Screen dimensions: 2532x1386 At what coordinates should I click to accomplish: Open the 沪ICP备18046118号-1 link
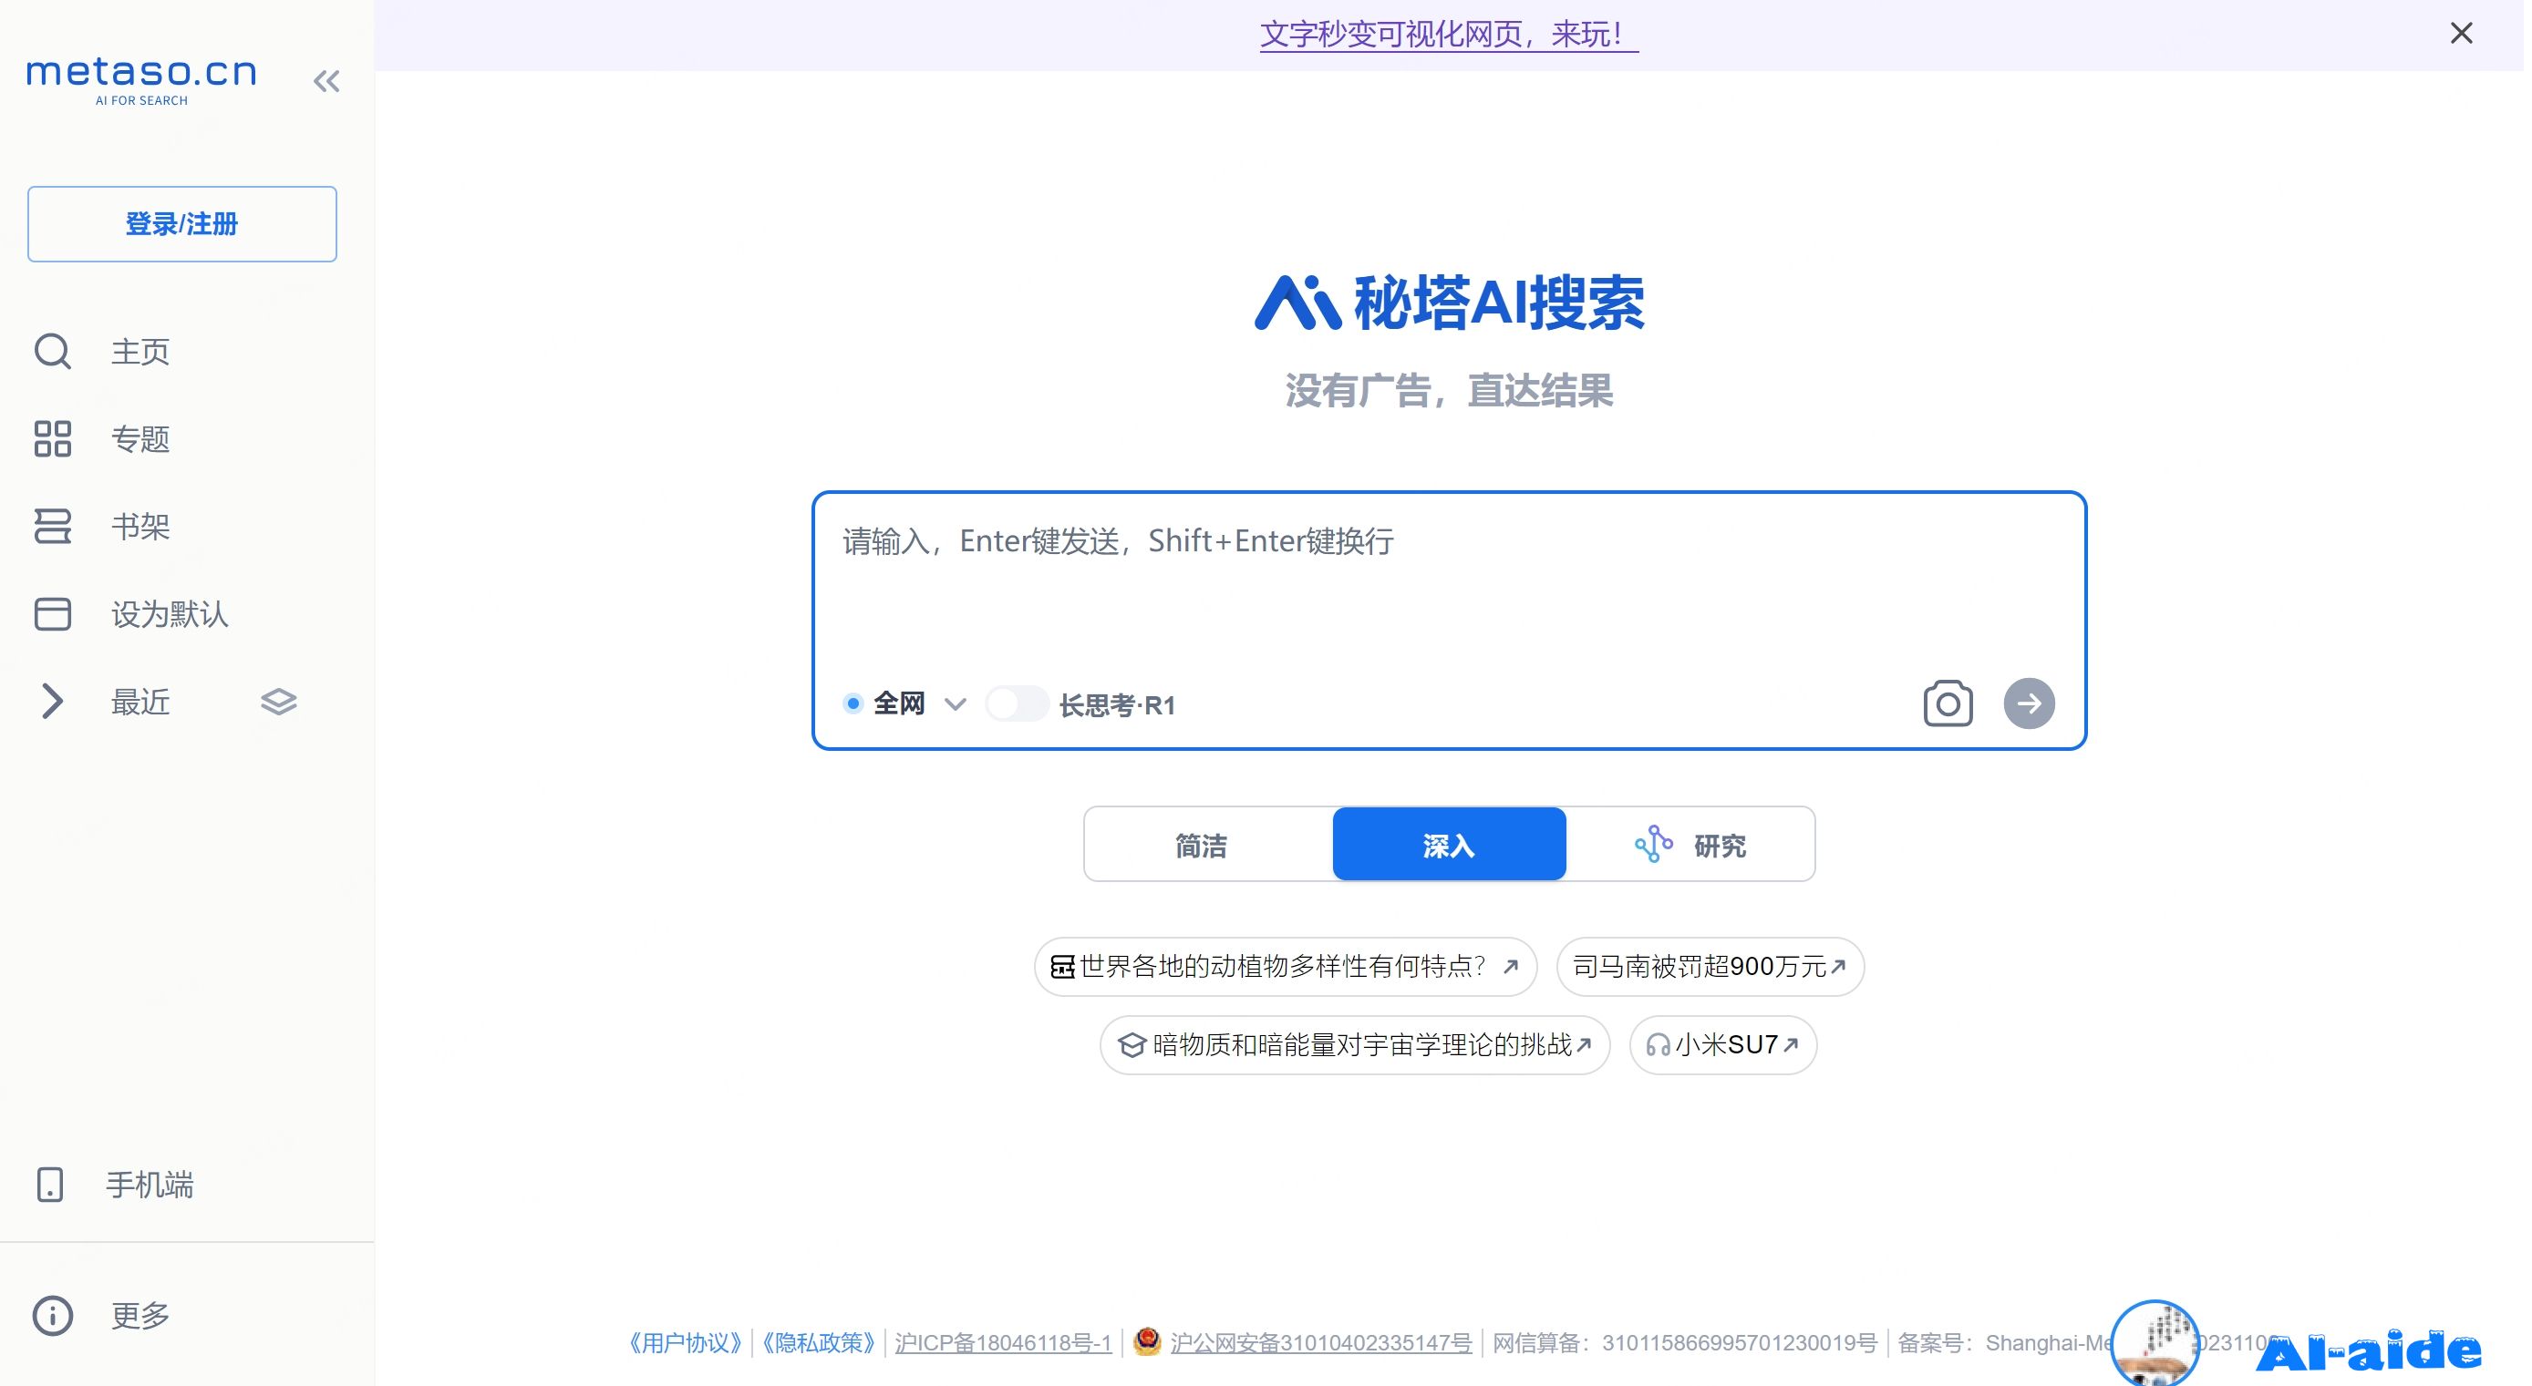coord(1003,1344)
